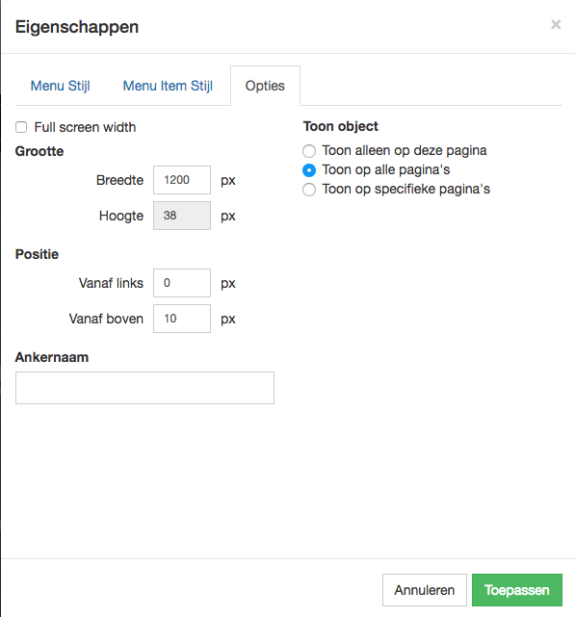Click the Toon op specifieke pagina's label
This screenshot has height=617, width=575.
tap(406, 189)
